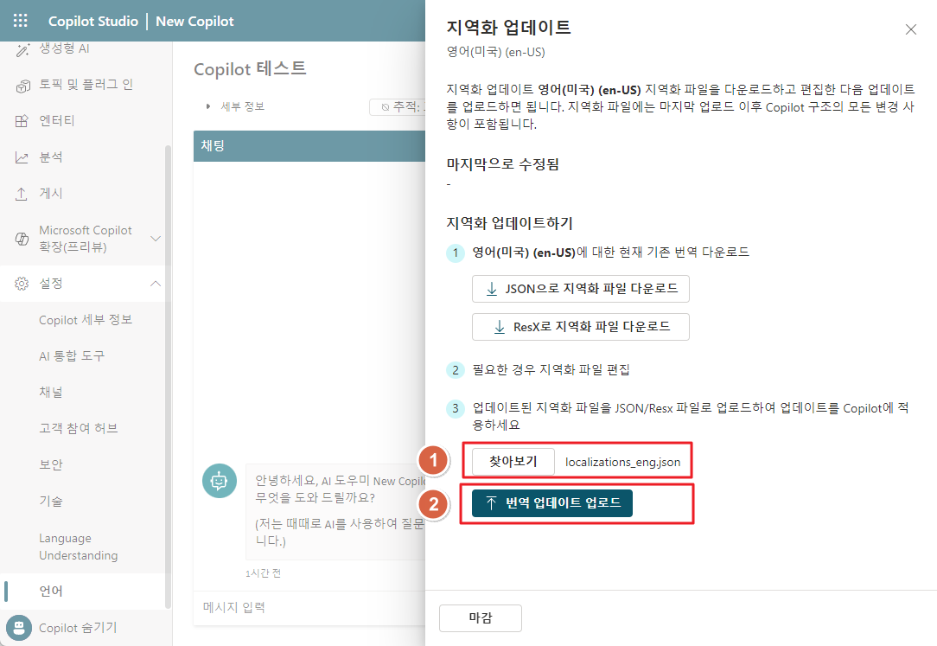The image size is (937, 646).
Task: Click the 지역화 업데이트하기 heading
Action: 510,223
